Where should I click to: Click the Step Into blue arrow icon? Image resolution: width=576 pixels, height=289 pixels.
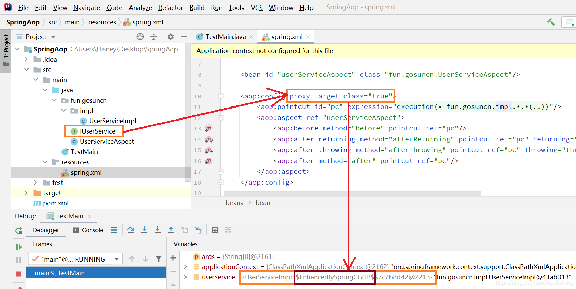point(144,230)
